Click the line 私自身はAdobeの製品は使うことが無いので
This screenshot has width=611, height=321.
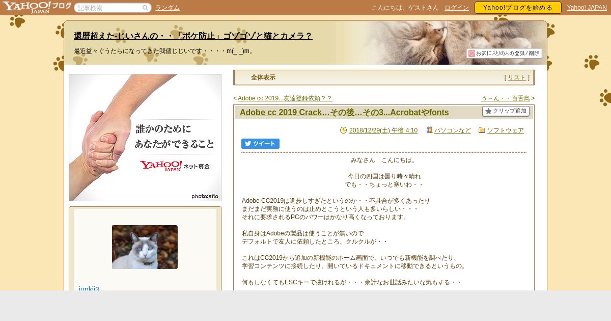coord(303,233)
